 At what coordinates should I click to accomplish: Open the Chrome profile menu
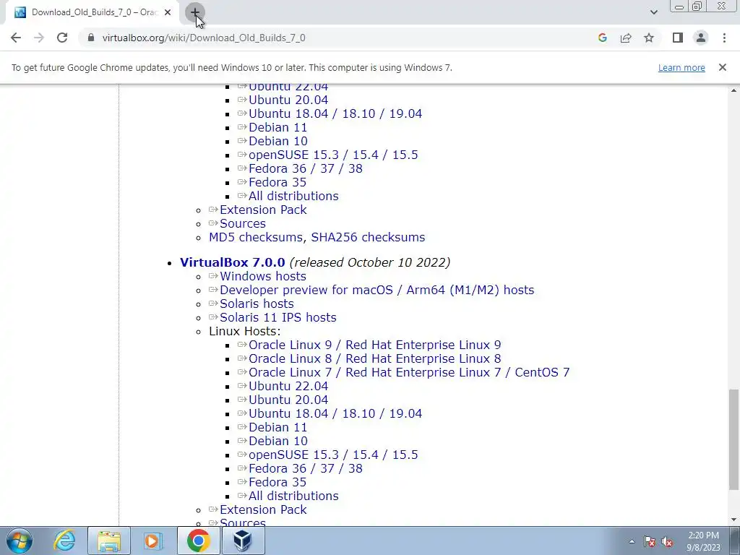coord(701,38)
